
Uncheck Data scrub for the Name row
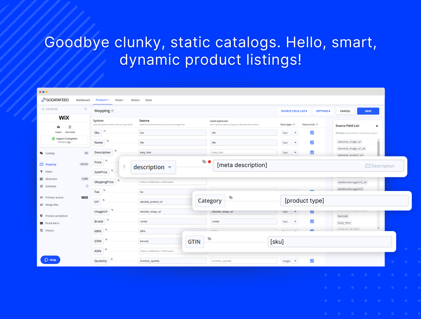click(x=312, y=142)
